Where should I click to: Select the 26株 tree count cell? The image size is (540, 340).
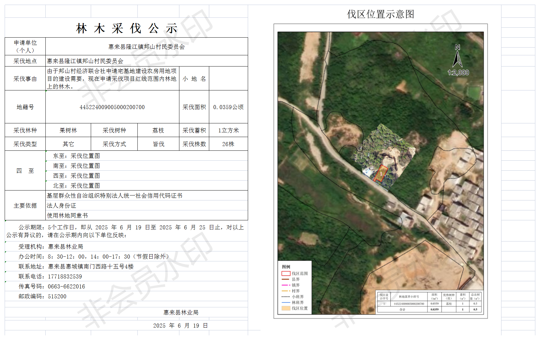(228, 144)
